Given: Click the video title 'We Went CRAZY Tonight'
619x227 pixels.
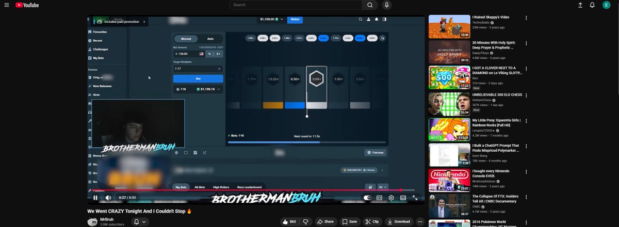Looking at the screenshot, I should (139, 211).
